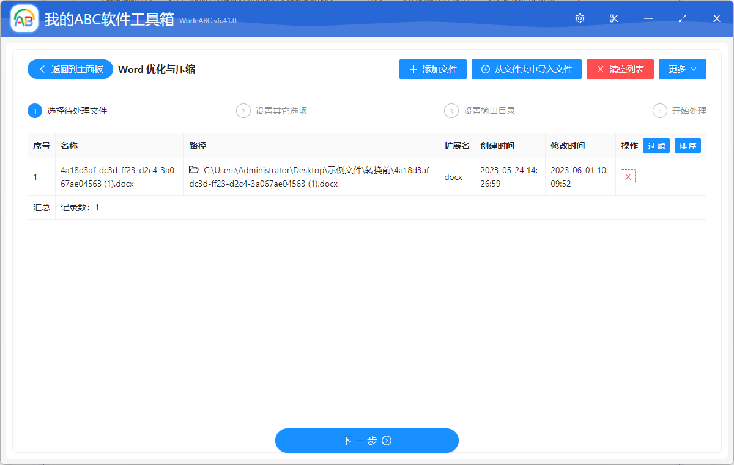Click the ABC toolbox logo
Image resolution: width=734 pixels, height=465 pixels.
coord(24,18)
